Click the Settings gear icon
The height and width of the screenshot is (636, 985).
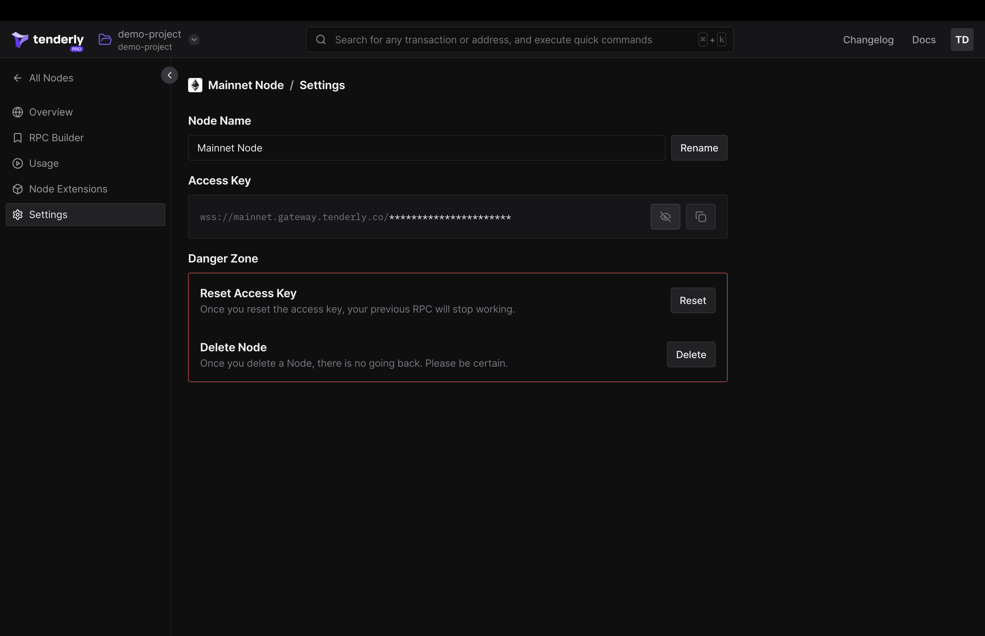(x=17, y=215)
